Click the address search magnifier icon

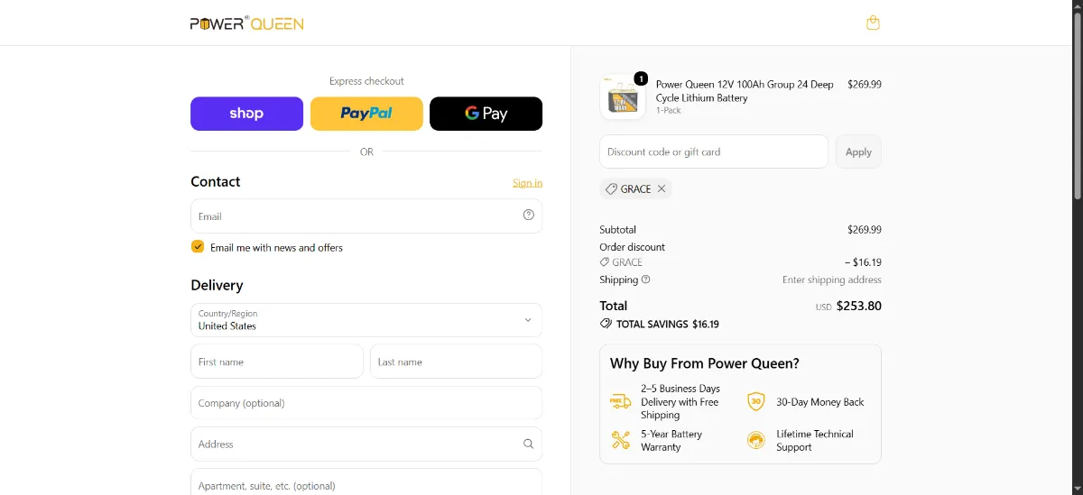tap(529, 444)
